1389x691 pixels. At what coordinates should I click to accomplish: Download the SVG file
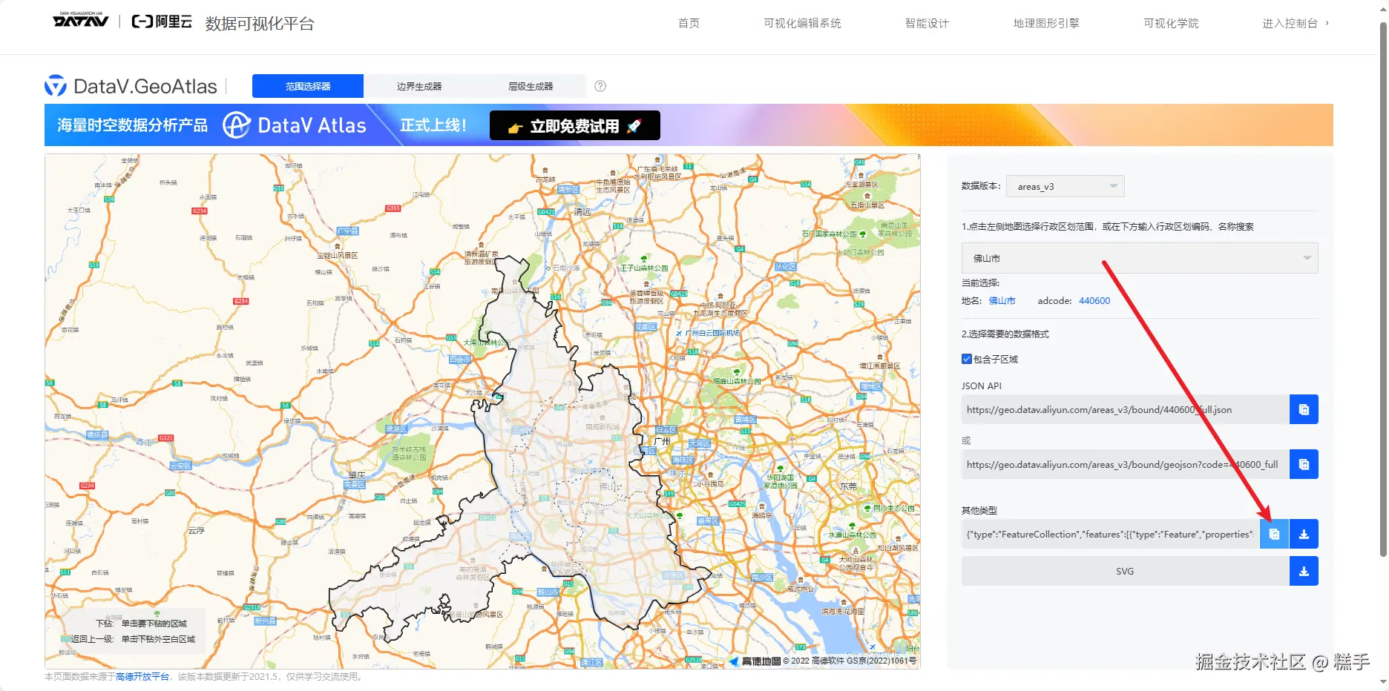click(x=1304, y=571)
